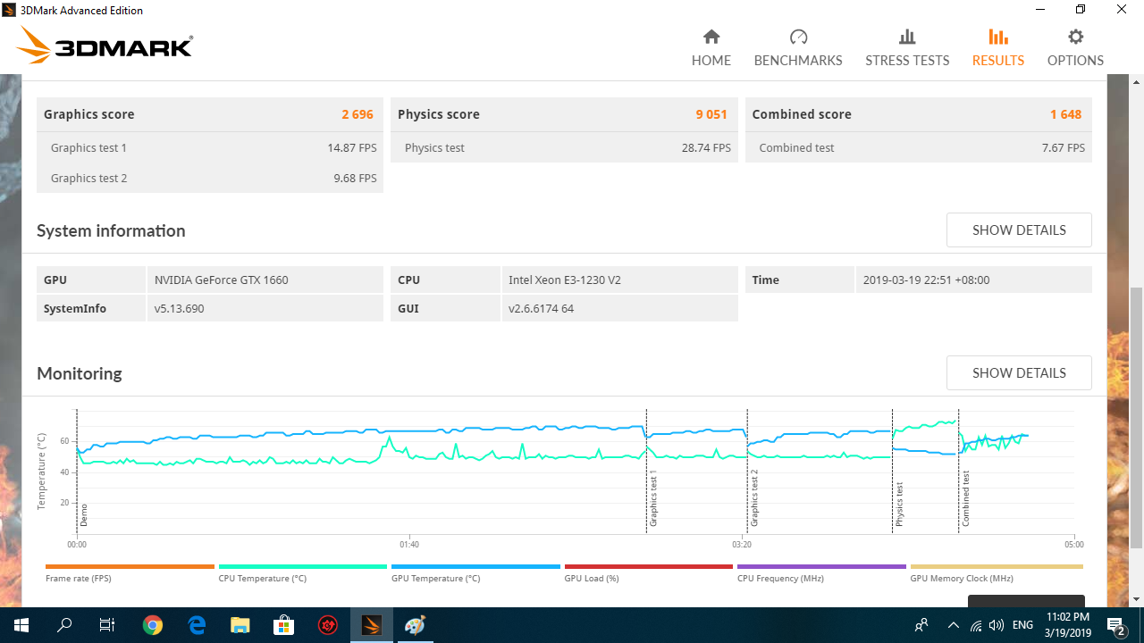Show details for System information

(1019, 230)
